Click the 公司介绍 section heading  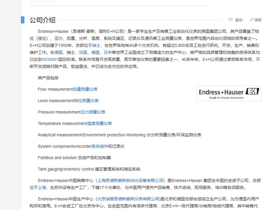tap(42, 20)
